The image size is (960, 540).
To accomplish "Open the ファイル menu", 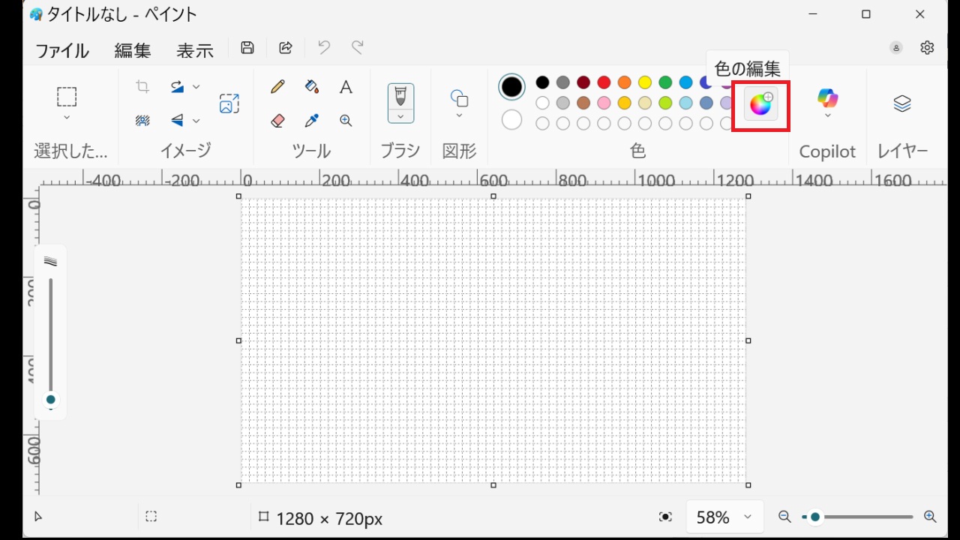I will (62, 50).
